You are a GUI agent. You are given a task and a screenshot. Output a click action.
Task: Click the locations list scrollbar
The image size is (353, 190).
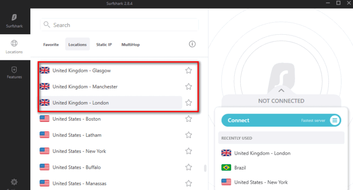[x=205, y=168]
